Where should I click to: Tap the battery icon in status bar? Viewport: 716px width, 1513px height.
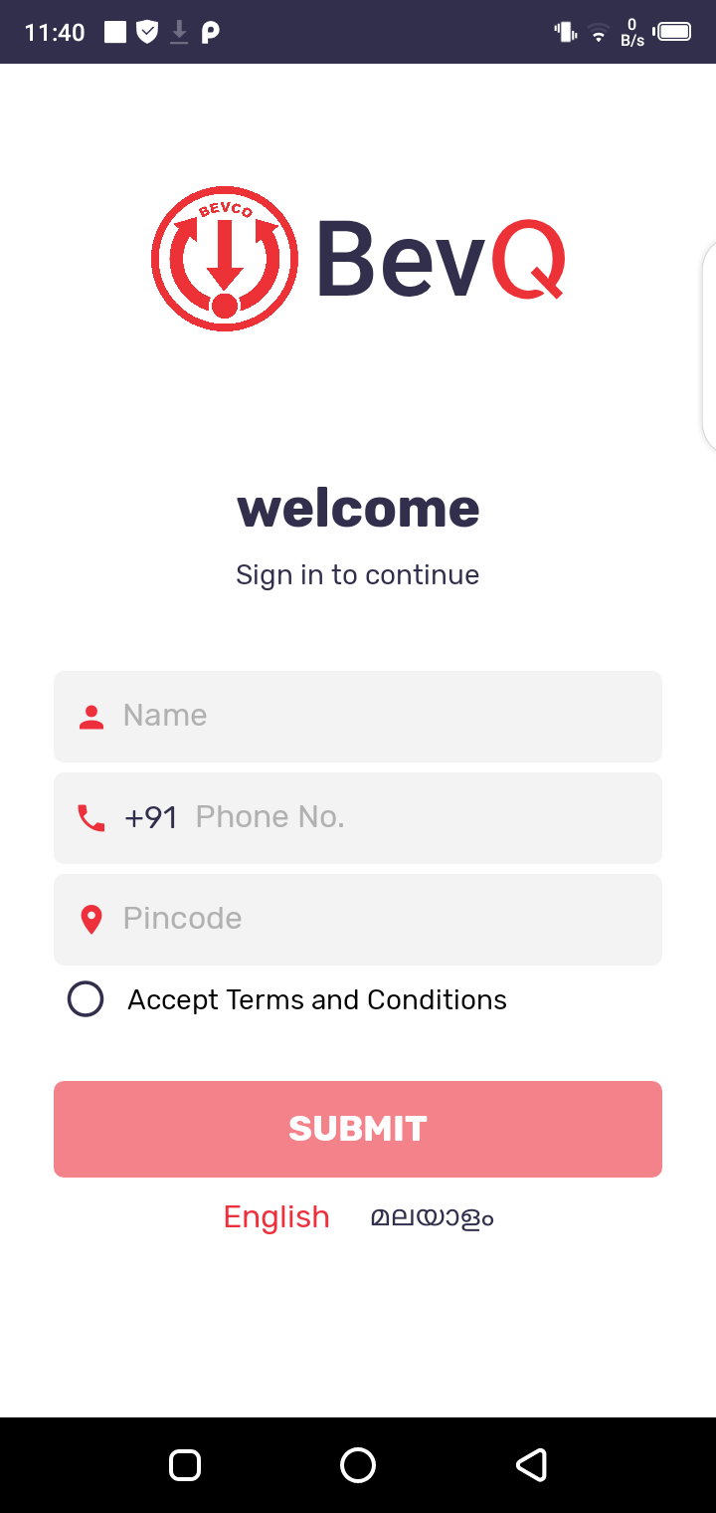[x=673, y=32]
